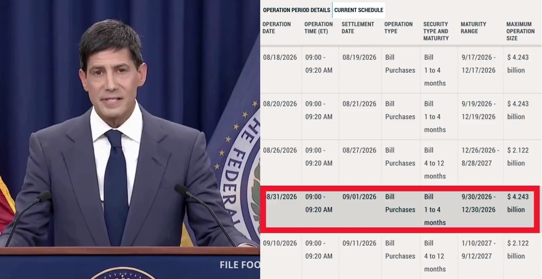
Task: Select operation date 08/18/2026
Action: coord(280,57)
